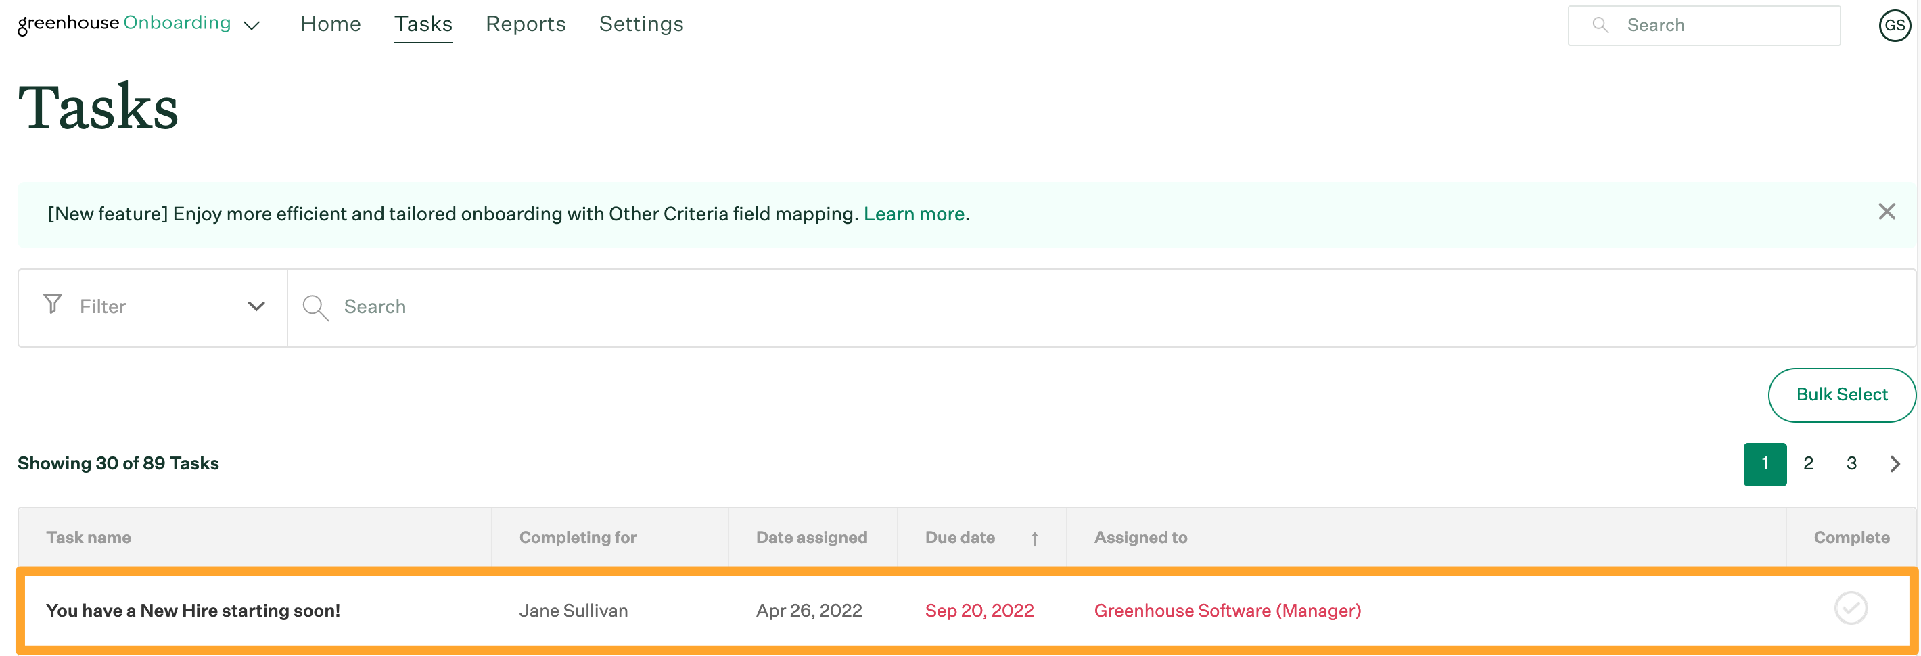Click the Bulk Select button
The image size is (1921, 656).
pyautogui.click(x=1841, y=394)
